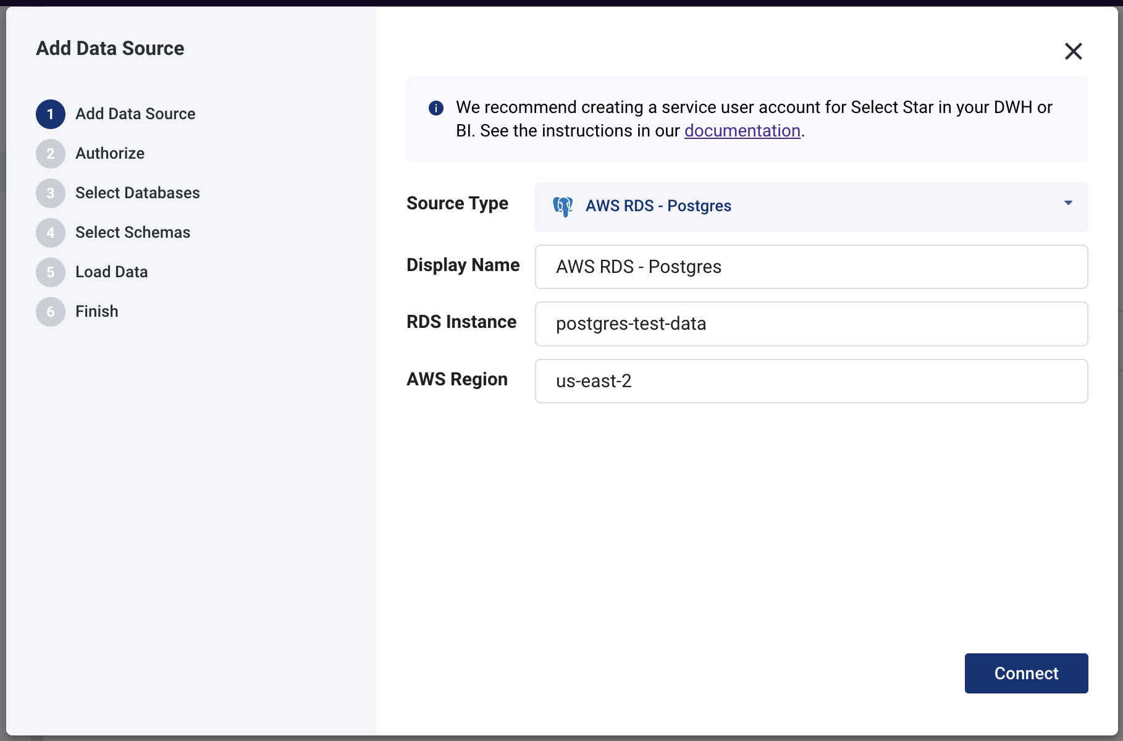Click the step 5 number circle
The height and width of the screenshot is (741, 1123).
51,272
